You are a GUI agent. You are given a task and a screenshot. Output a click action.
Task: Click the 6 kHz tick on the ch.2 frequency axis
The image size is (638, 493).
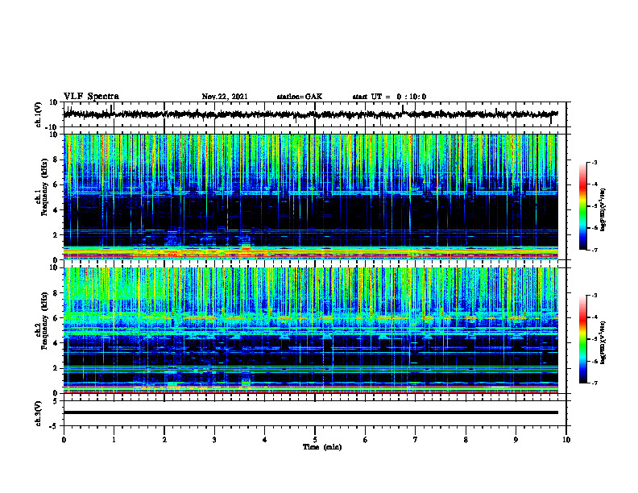[57, 318]
